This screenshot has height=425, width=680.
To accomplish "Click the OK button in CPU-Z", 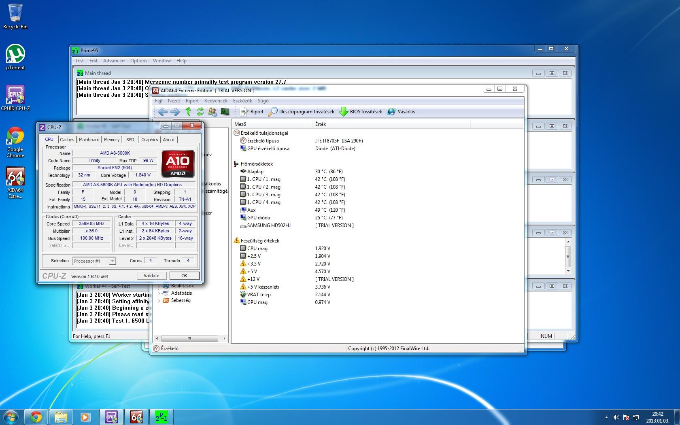I will click(x=184, y=276).
